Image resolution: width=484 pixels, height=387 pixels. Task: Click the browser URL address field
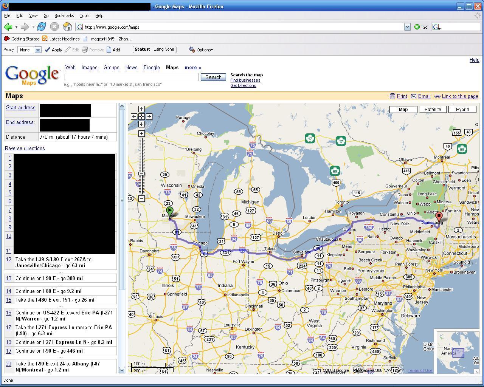[x=240, y=27]
